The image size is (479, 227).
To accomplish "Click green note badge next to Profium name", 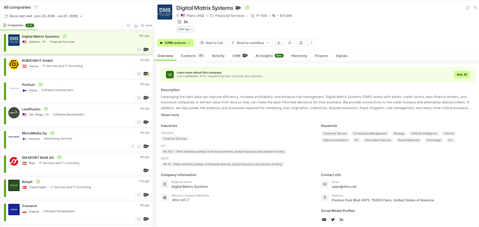I will (x=40, y=84).
